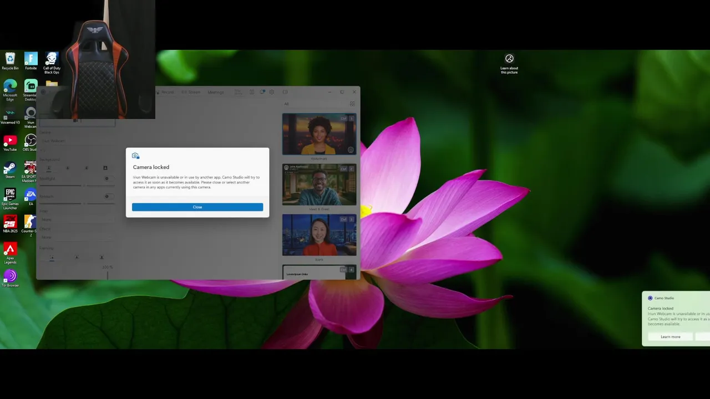Open the Effects dropdown set to None
The width and height of the screenshot is (710, 399).
click(x=77, y=237)
